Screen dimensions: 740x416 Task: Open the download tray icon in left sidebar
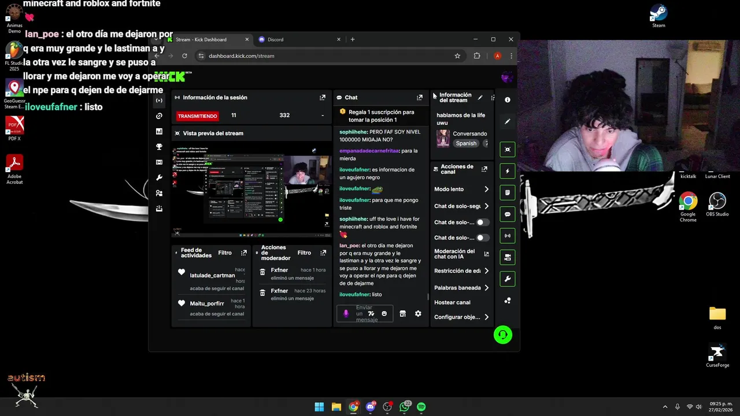pyautogui.click(x=159, y=209)
